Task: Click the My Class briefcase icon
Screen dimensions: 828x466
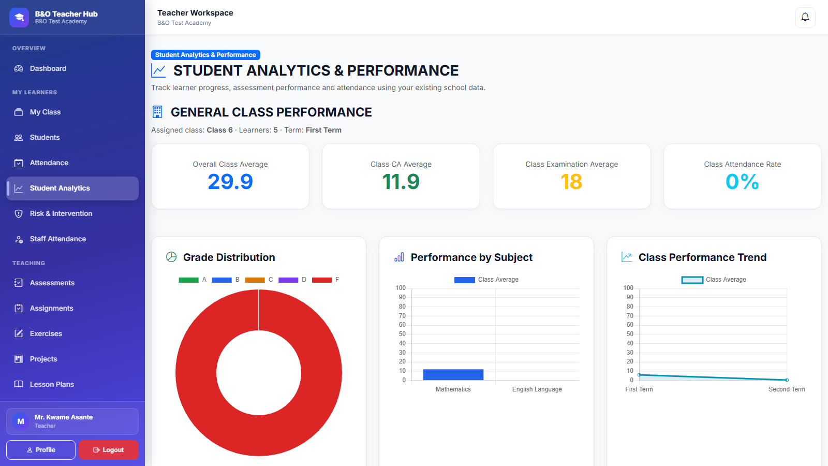Action: pyautogui.click(x=19, y=112)
